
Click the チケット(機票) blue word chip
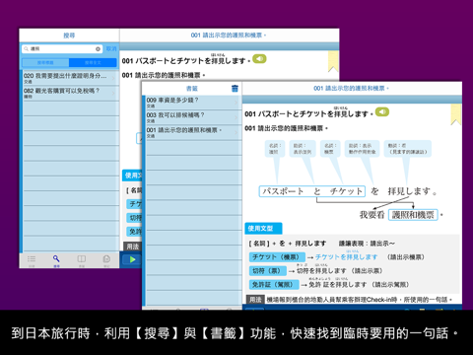pyautogui.click(x=277, y=257)
